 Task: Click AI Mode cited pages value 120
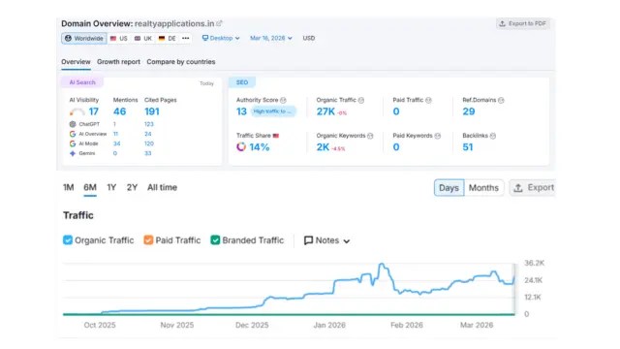click(x=148, y=143)
